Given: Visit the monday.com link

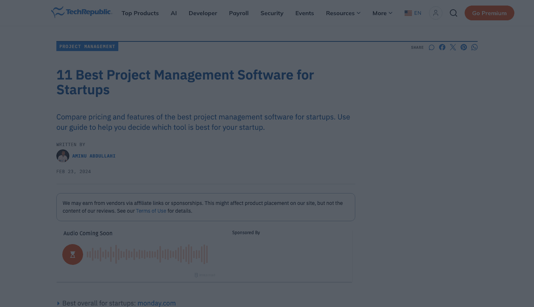Looking at the screenshot, I should point(156,303).
